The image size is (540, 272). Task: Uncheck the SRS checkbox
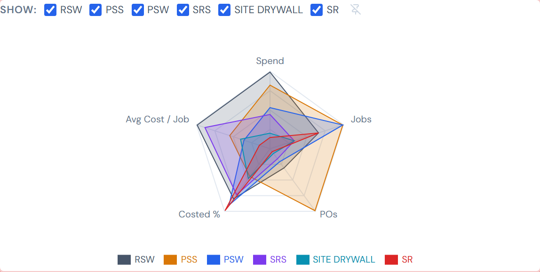(183, 9)
